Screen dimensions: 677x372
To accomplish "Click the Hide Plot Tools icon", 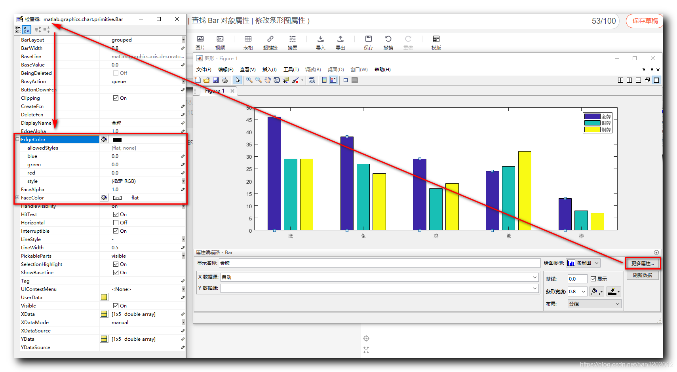I will coord(346,80).
